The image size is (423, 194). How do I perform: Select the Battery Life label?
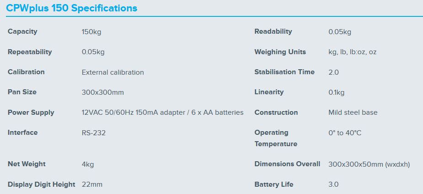(x=273, y=184)
